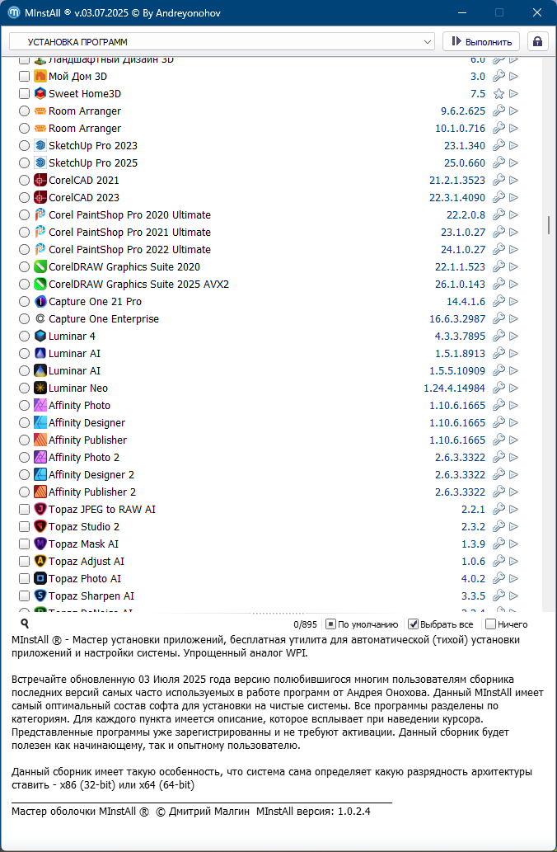Click the Affinity Designer 2 app icon
The width and height of the screenshot is (557, 852).
click(x=40, y=474)
